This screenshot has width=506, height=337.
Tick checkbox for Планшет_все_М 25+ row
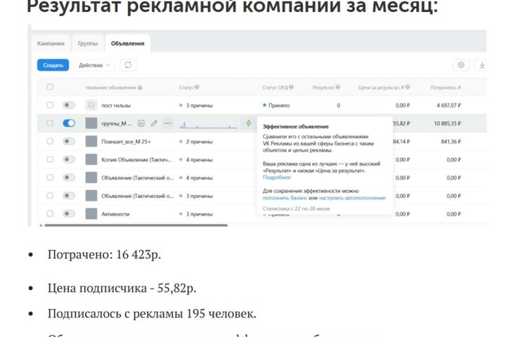[x=50, y=141]
